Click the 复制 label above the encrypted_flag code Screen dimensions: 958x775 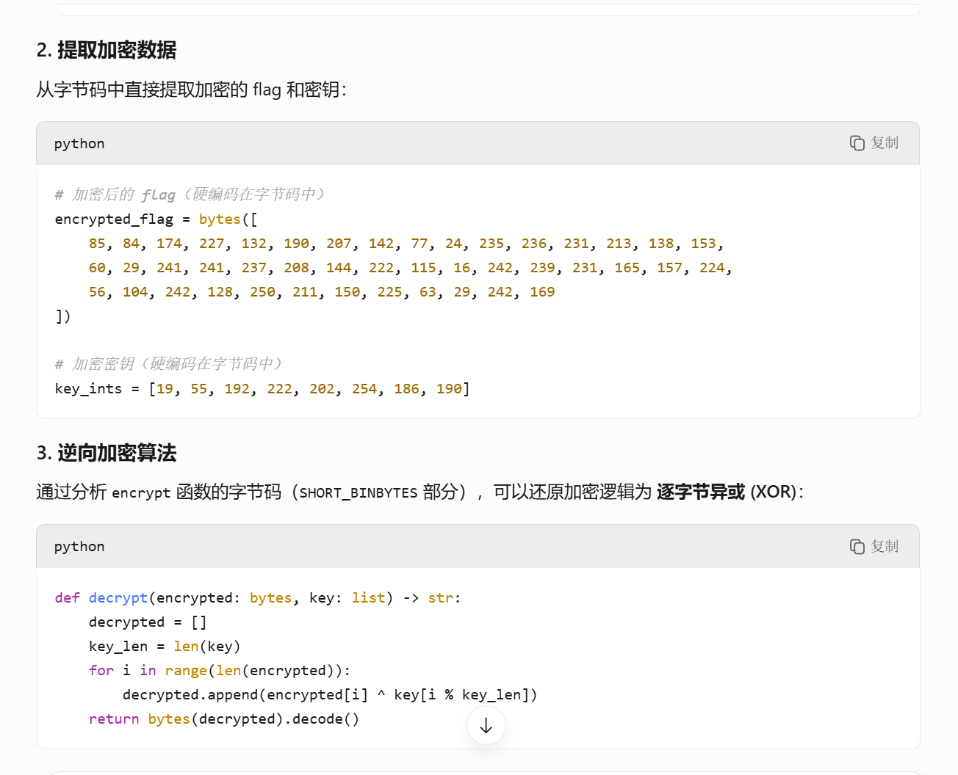[885, 143]
